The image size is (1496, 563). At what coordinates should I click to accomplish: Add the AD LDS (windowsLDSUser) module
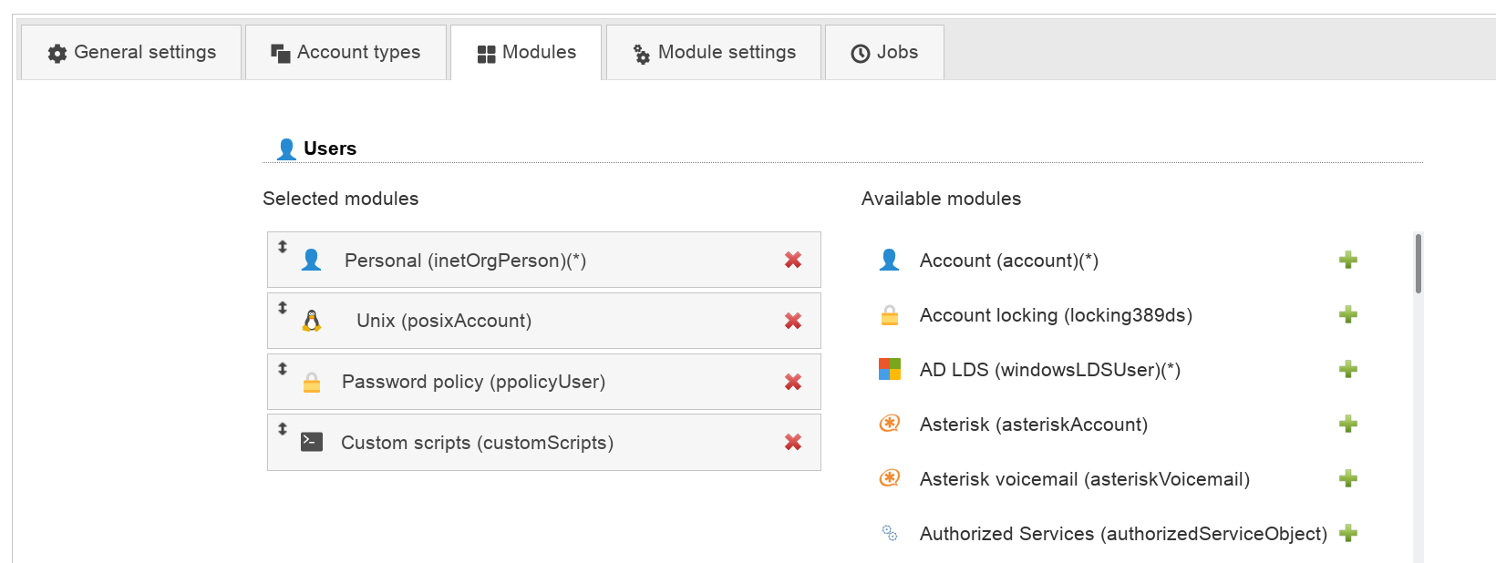coord(1347,370)
